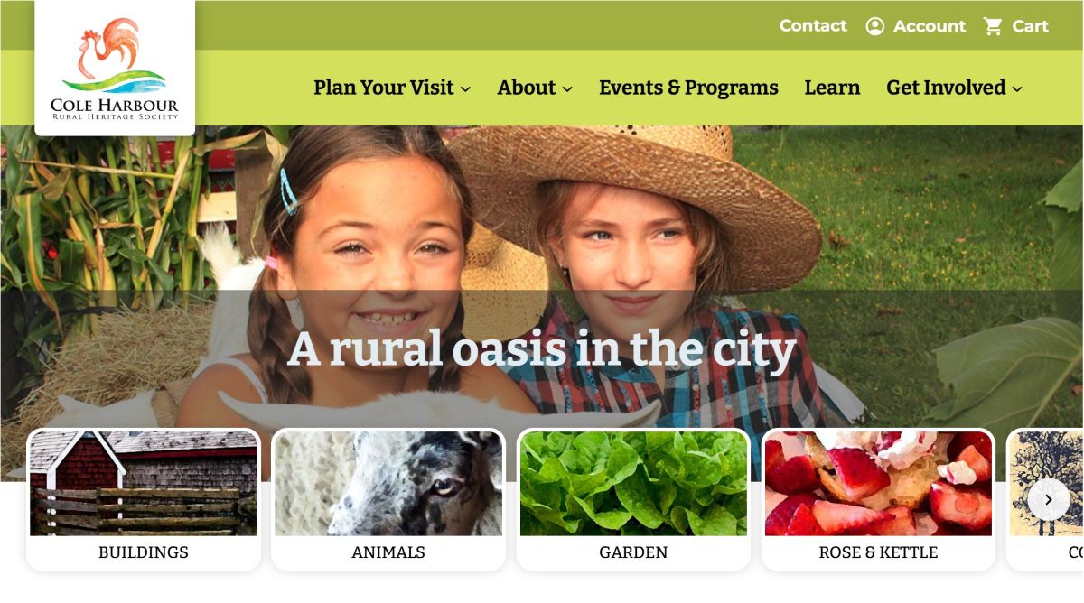Click the ANIMALS card label

point(388,552)
